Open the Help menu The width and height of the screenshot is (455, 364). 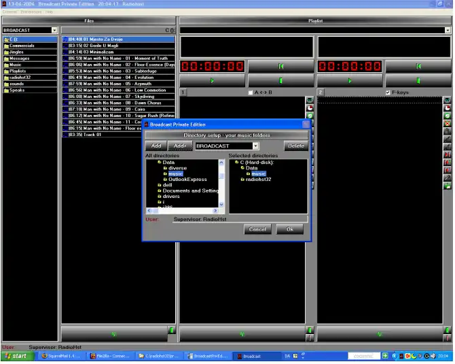click(x=49, y=12)
